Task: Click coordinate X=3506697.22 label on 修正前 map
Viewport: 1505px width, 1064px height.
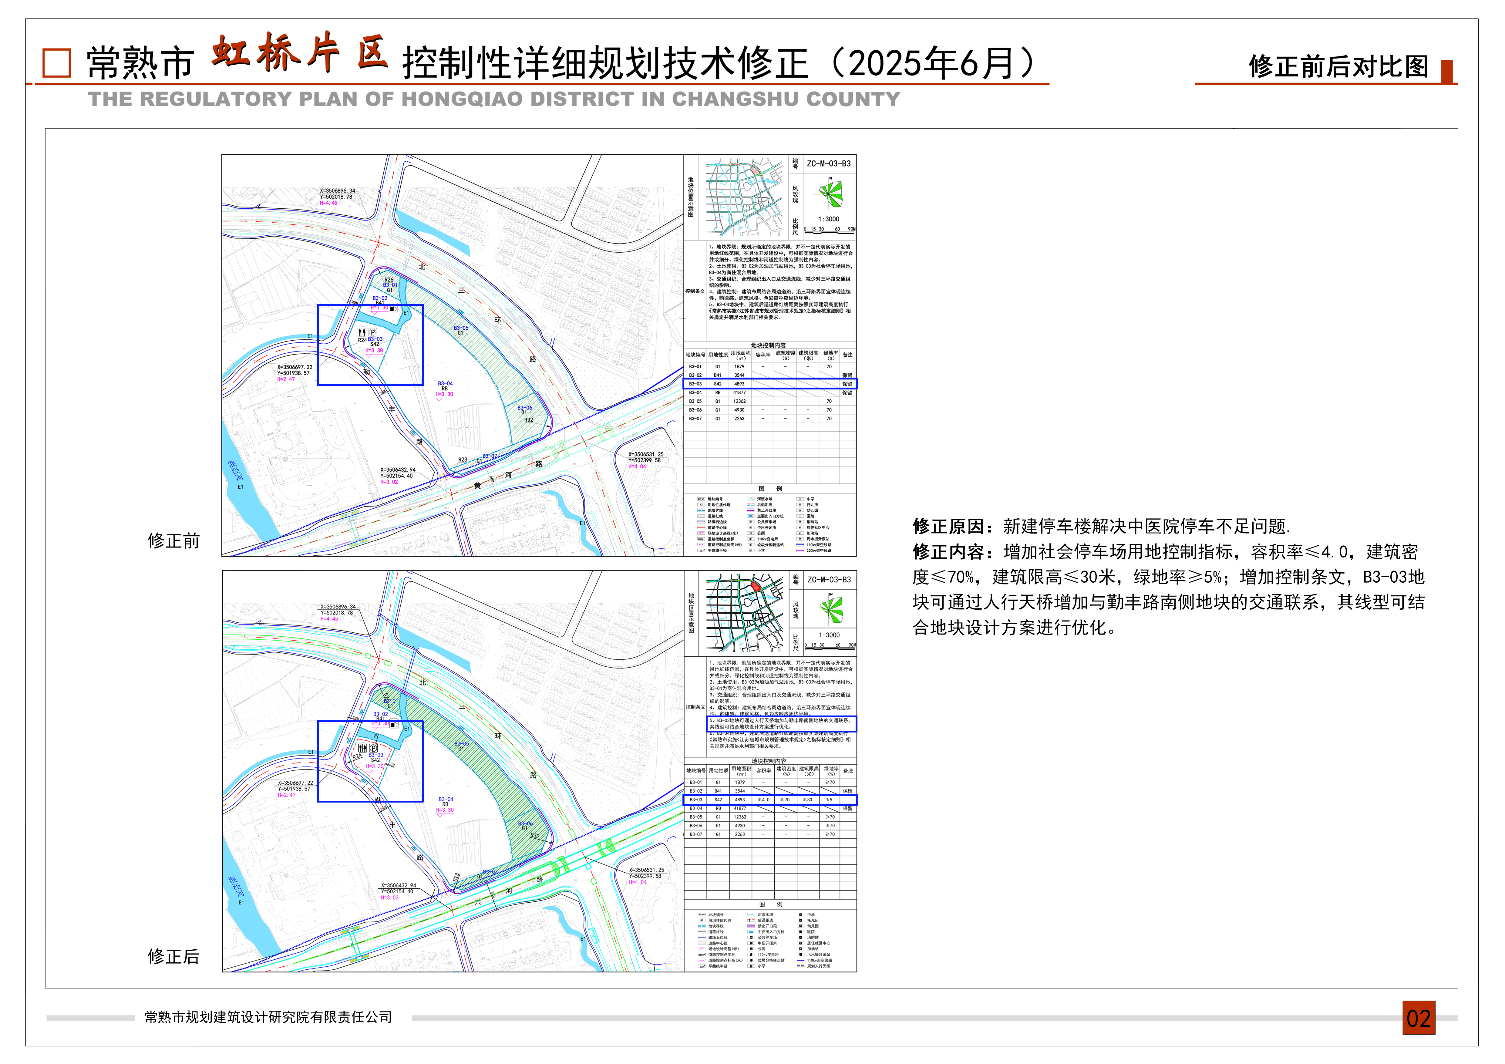Action: click(295, 367)
